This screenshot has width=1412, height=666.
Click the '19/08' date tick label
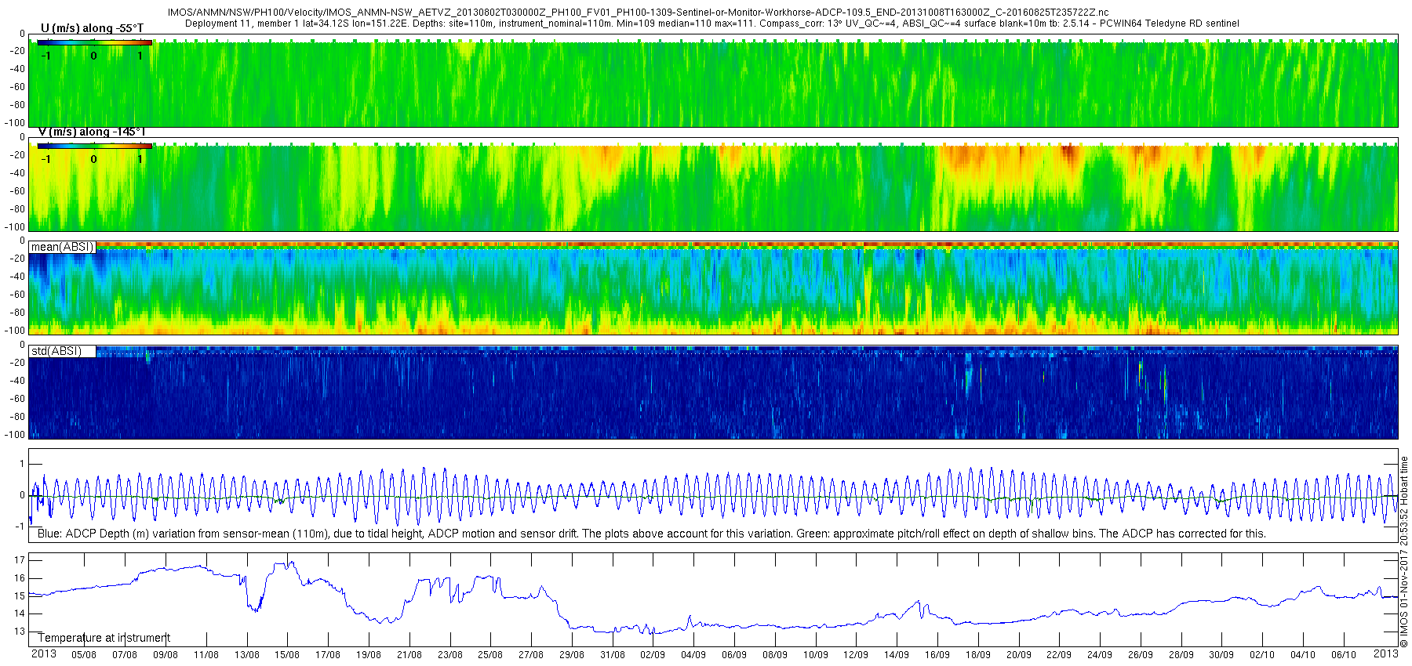click(x=369, y=655)
